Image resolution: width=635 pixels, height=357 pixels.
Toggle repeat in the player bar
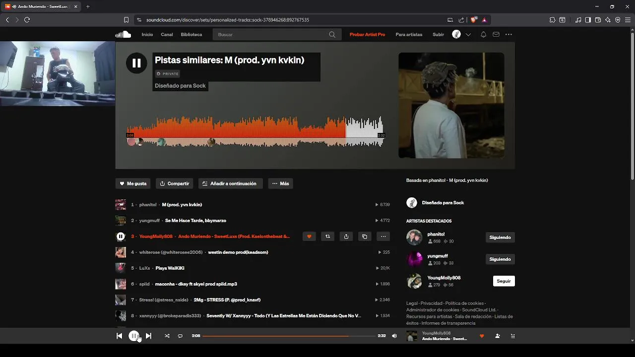pos(180,336)
